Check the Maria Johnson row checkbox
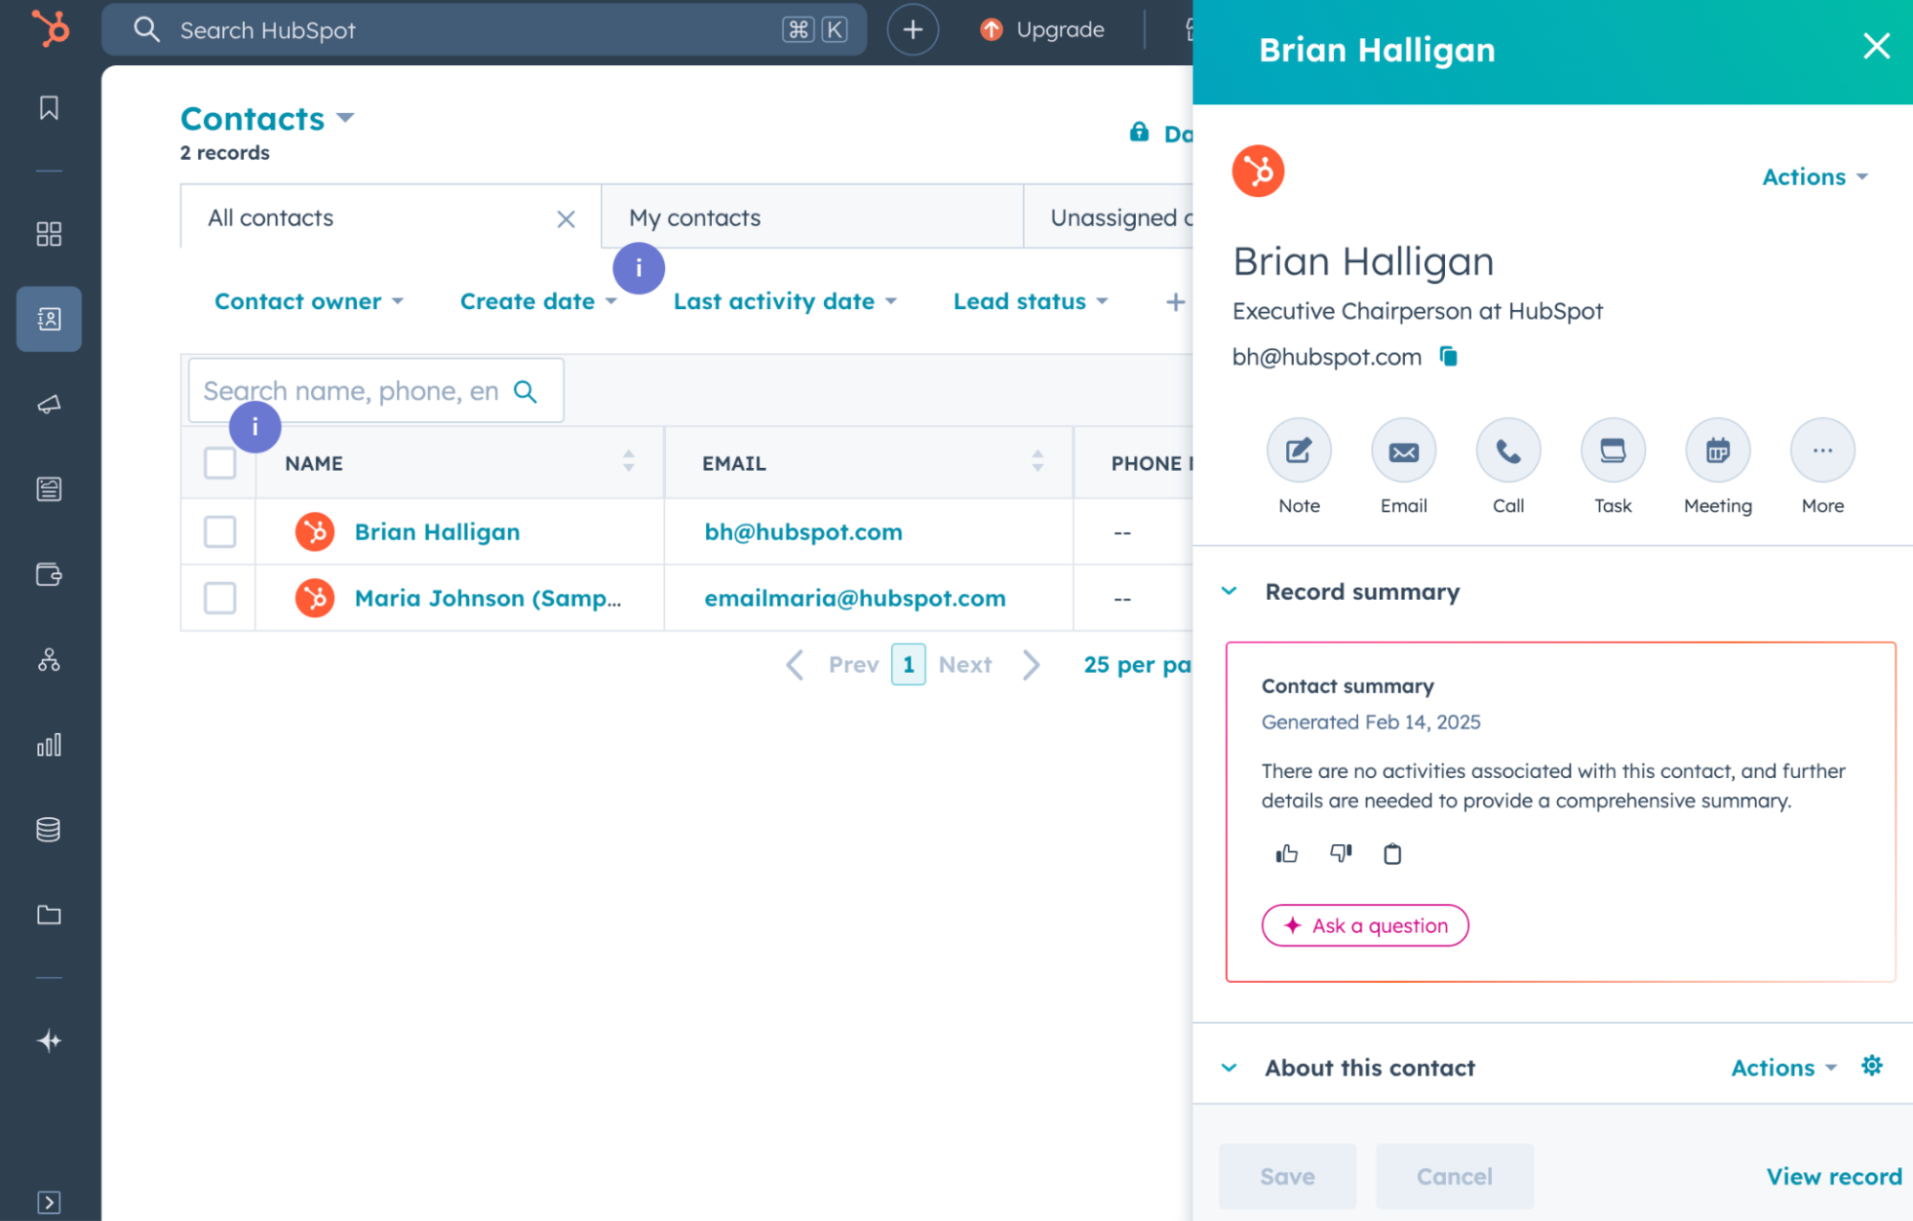Viewport: 1913px width, 1221px height. click(x=220, y=598)
